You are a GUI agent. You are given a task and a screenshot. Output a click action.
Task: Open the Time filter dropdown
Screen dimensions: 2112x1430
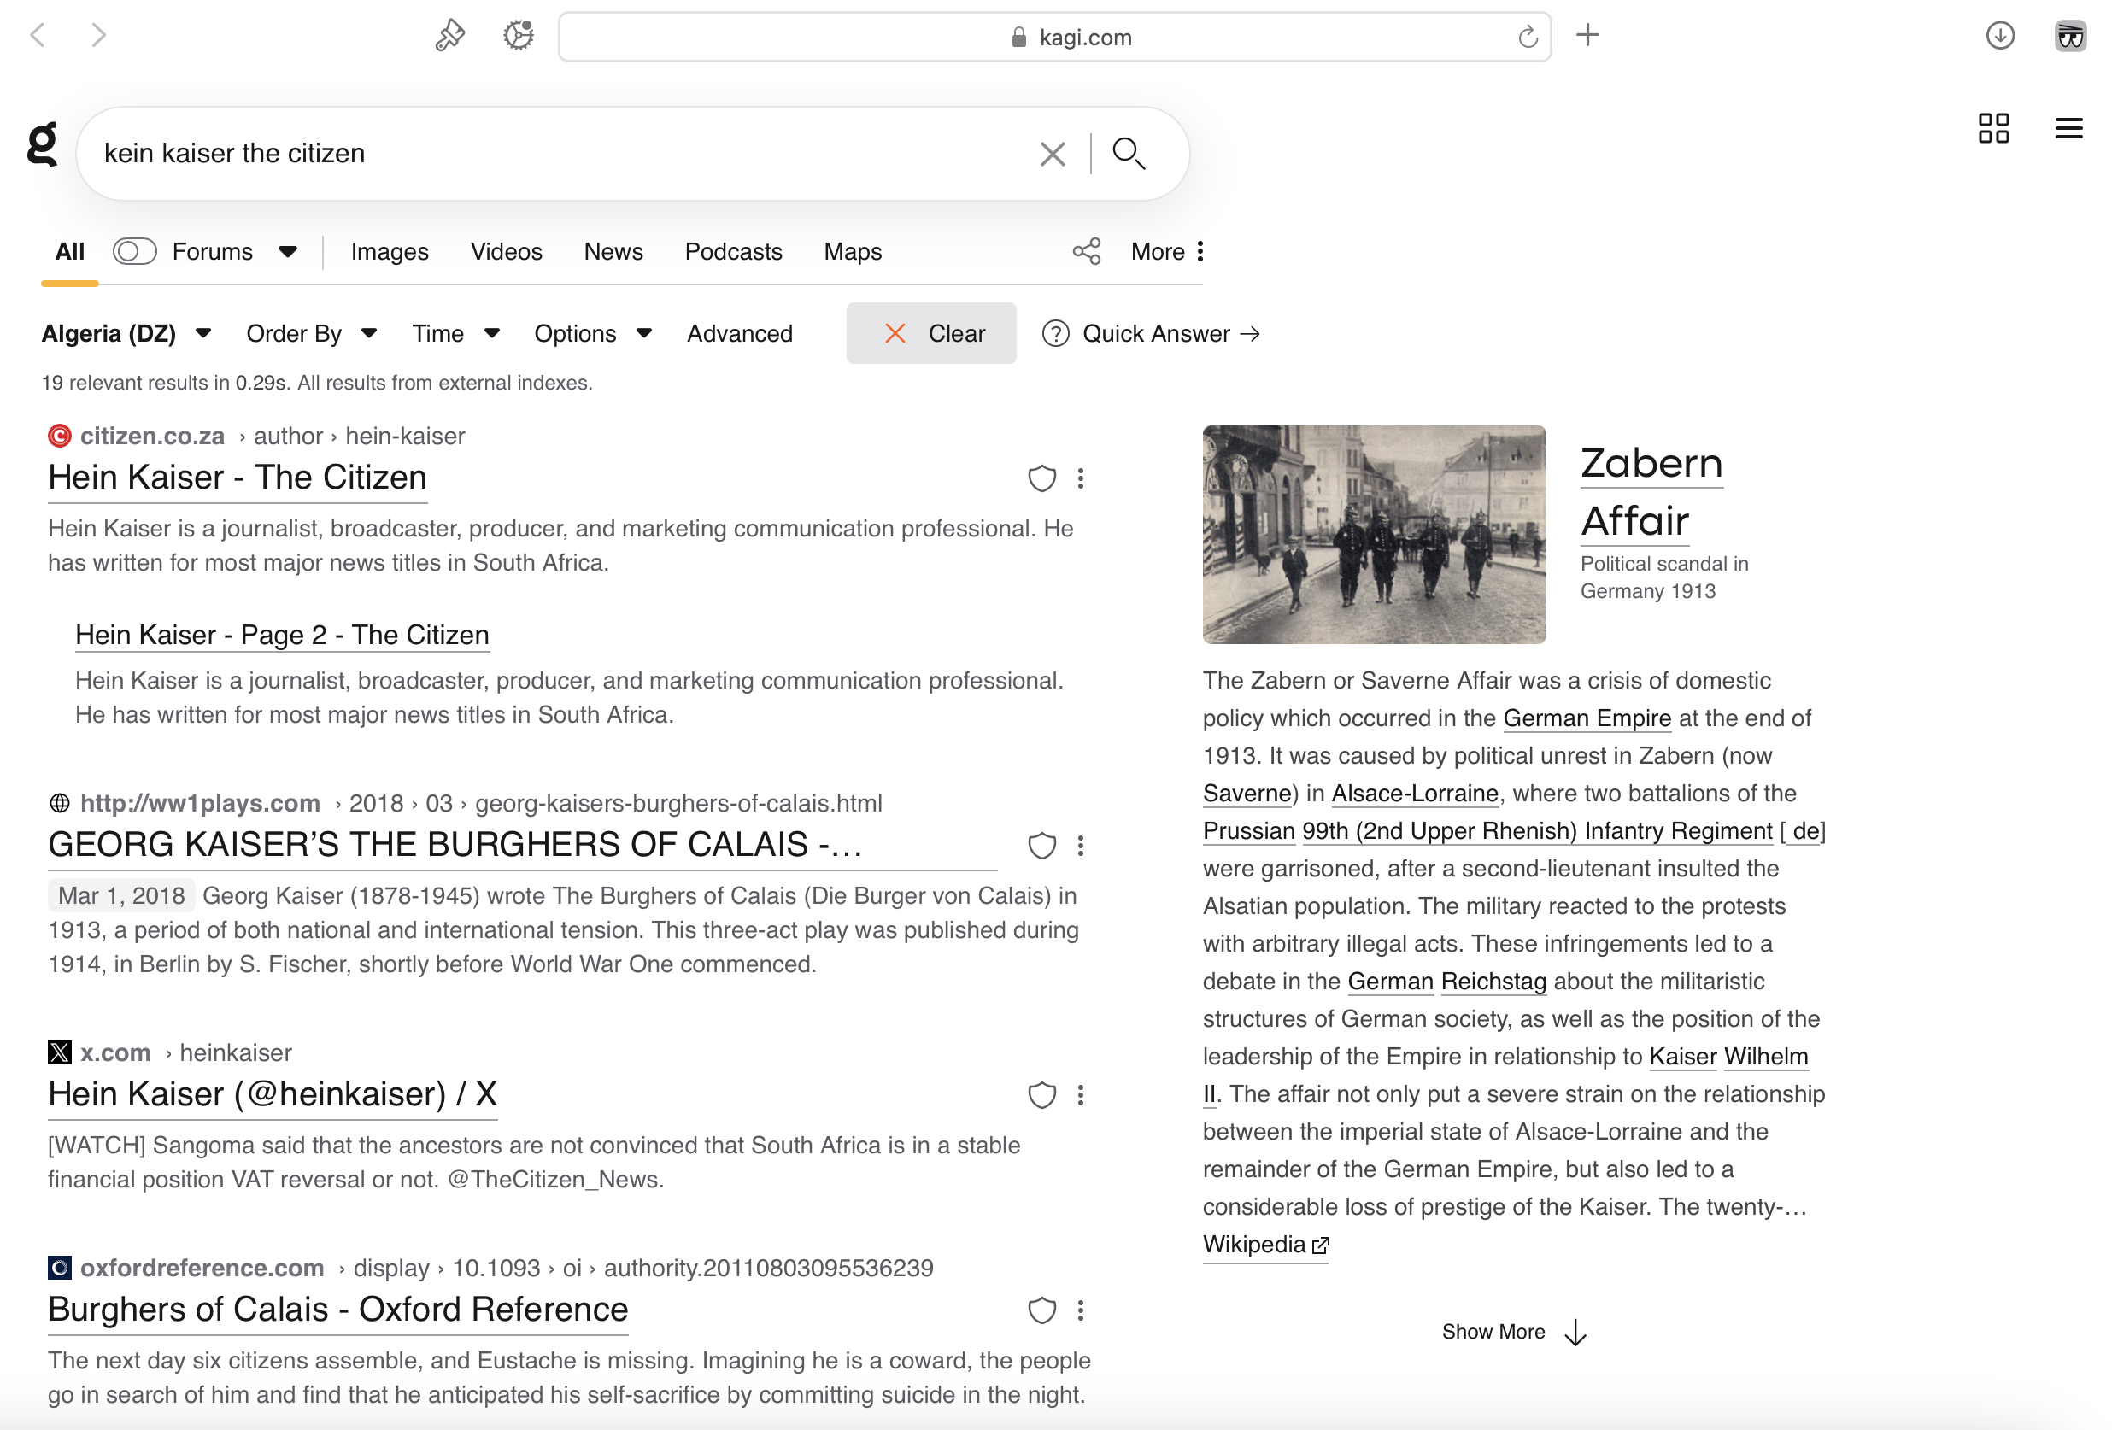[455, 333]
